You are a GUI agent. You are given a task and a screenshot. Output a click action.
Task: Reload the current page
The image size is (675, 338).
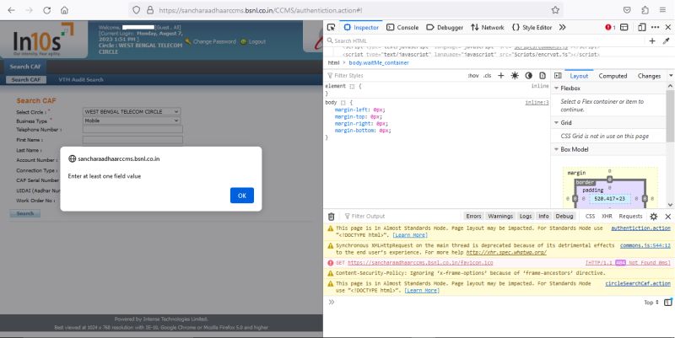47,10
